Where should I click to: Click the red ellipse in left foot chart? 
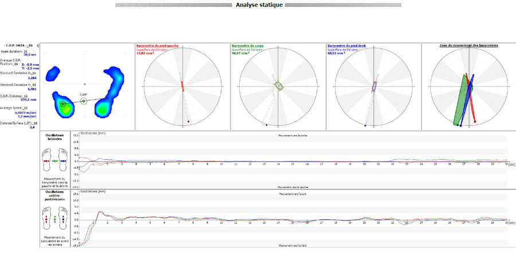182,86
